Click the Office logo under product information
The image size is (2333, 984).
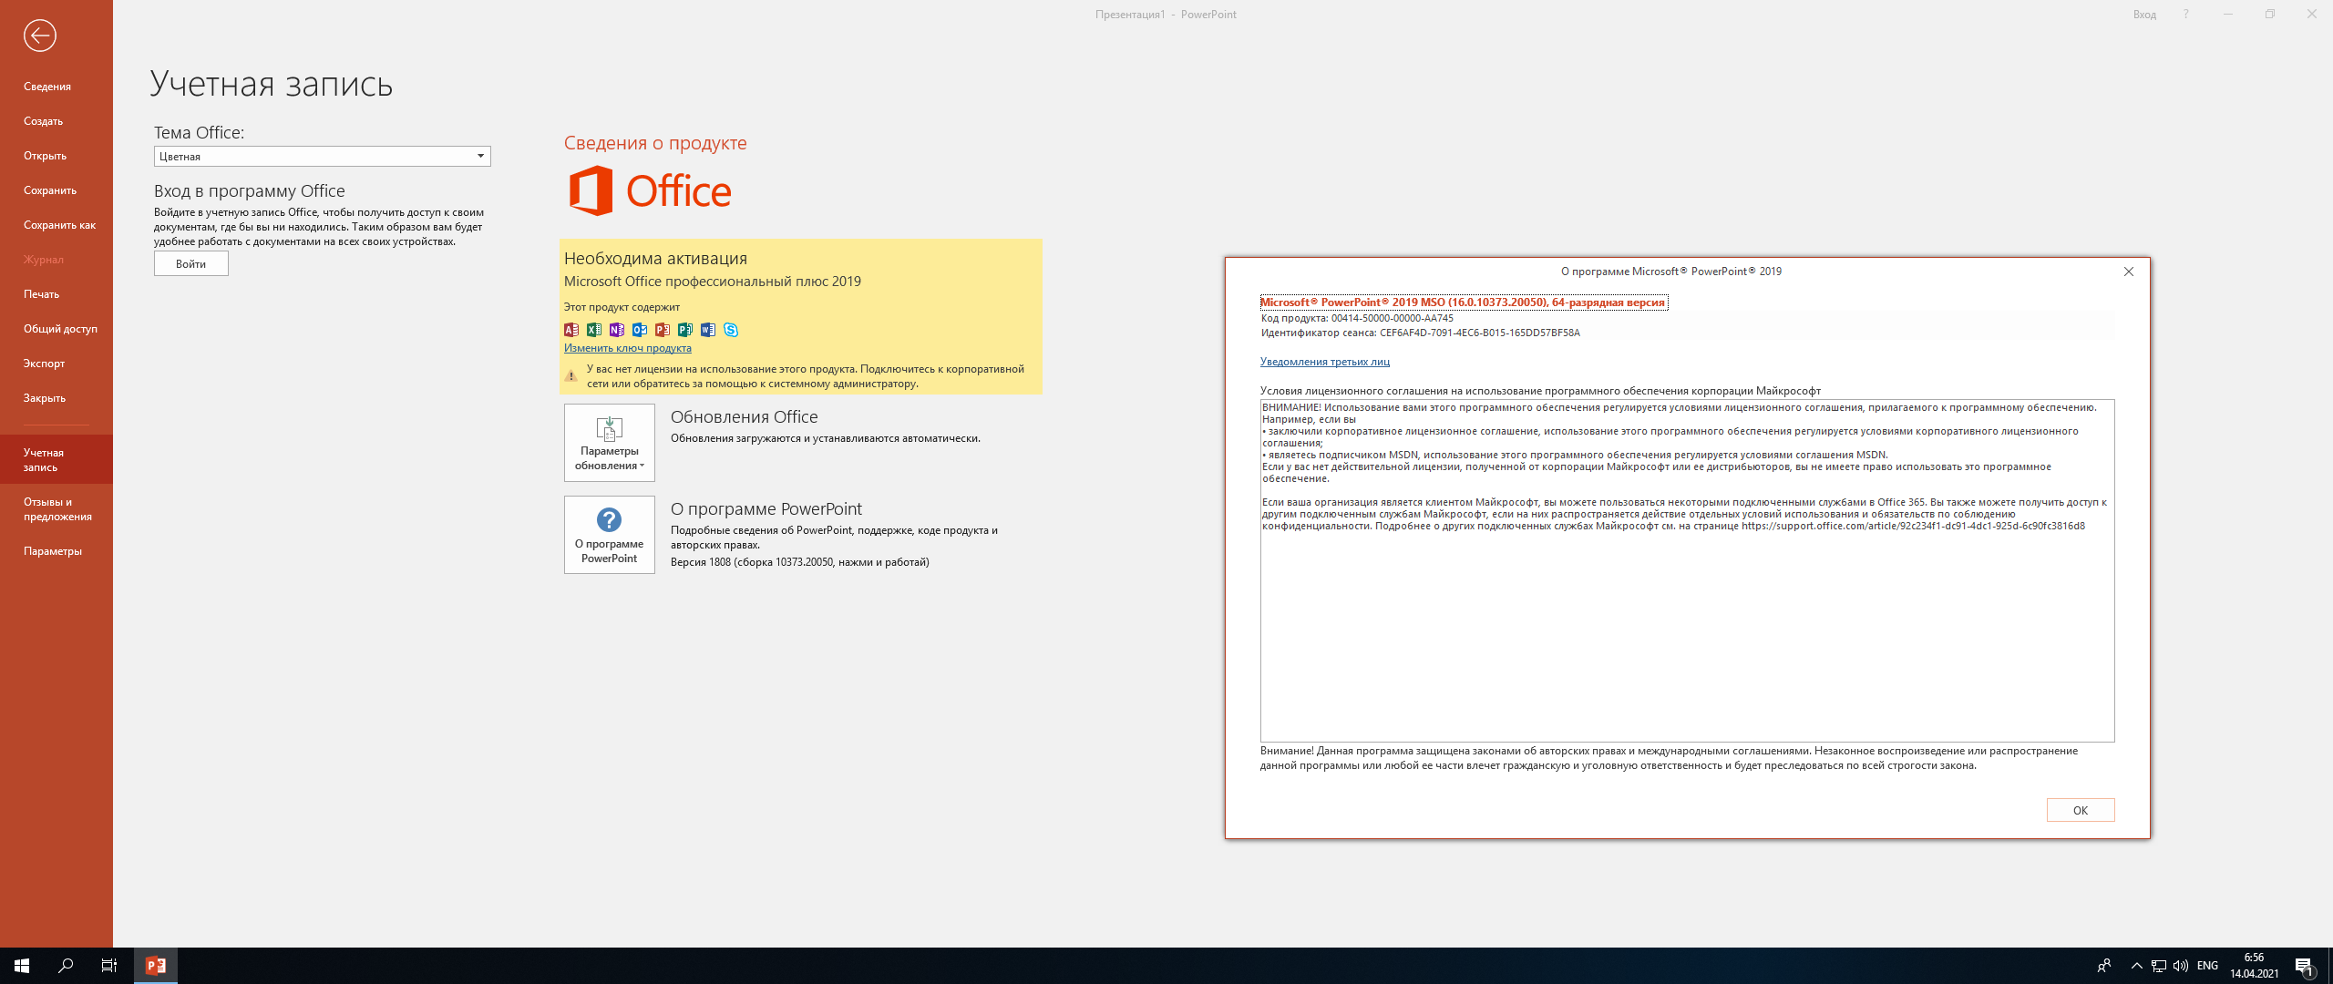(650, 190)
